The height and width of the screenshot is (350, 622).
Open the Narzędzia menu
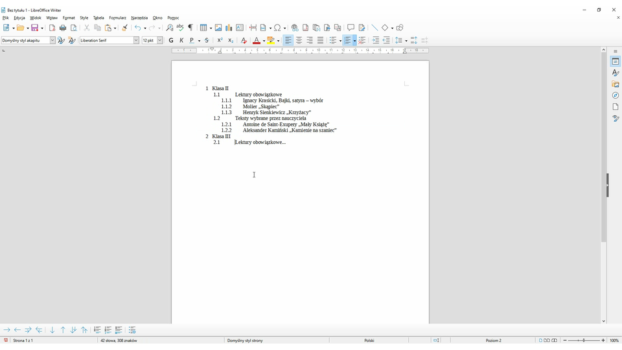pyautogui.click(x=139, y=18)
